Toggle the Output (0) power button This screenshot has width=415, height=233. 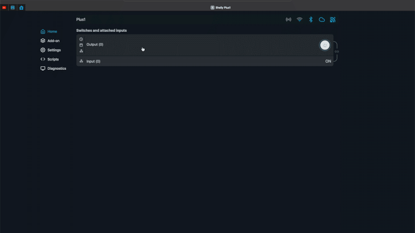tap(325, 45)
